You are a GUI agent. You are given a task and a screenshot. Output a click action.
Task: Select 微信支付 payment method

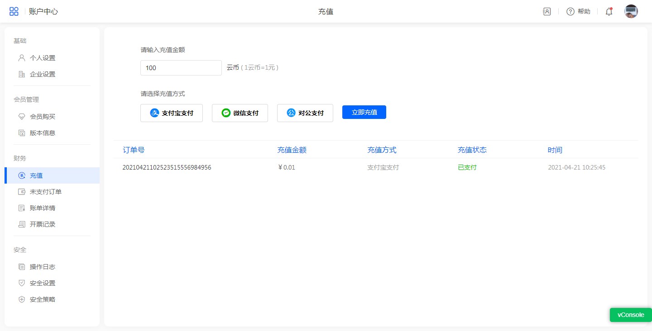point(240,113)
